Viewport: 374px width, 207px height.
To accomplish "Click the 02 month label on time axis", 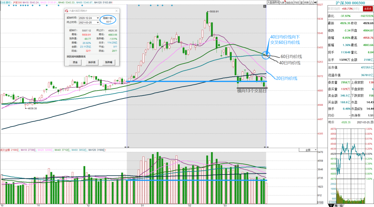I will (x=190, y=205).
